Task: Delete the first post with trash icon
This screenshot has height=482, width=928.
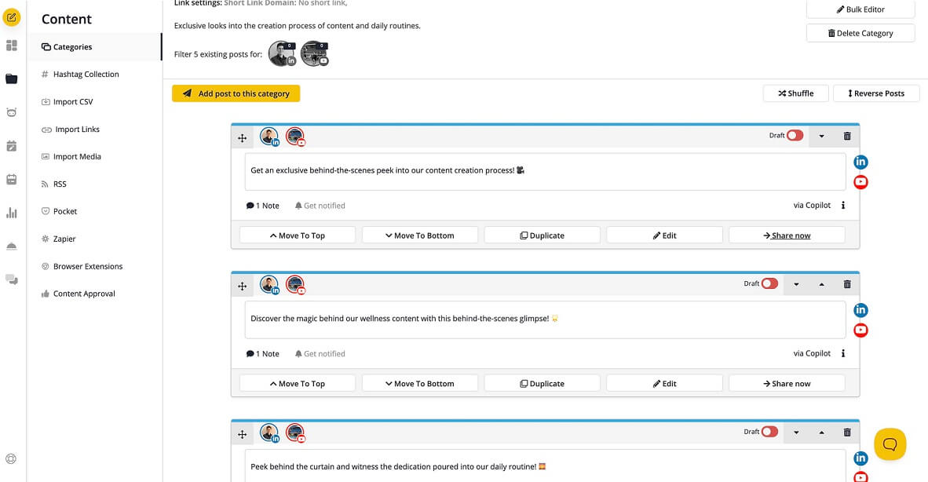Action: point(847,136)
